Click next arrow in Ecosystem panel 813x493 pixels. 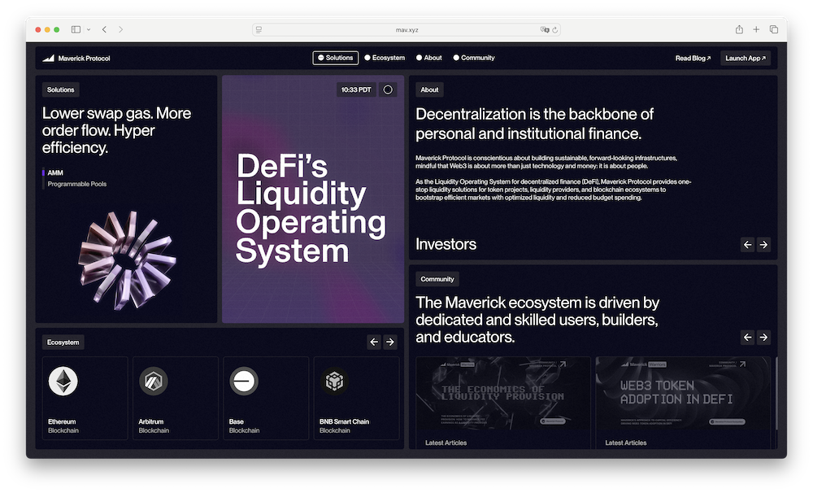tap(390, 342)
